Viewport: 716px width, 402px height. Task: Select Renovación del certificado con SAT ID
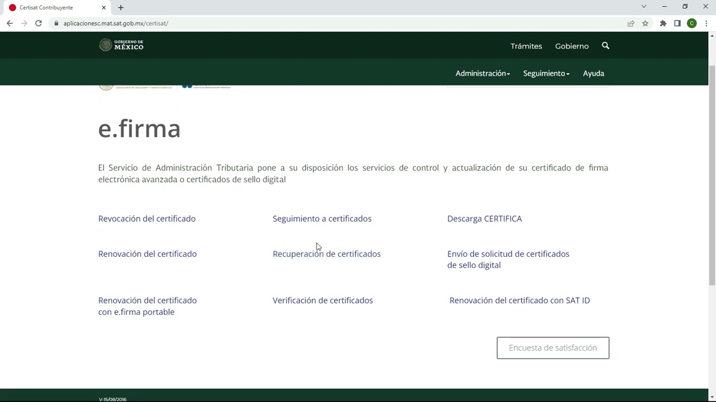point(519,300)
